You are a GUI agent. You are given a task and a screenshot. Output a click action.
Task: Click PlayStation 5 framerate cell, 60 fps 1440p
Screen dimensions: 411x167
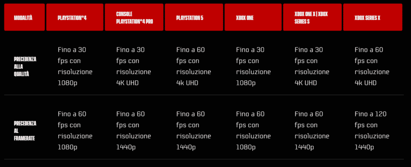pyautogui.click(x=193, y=130)
